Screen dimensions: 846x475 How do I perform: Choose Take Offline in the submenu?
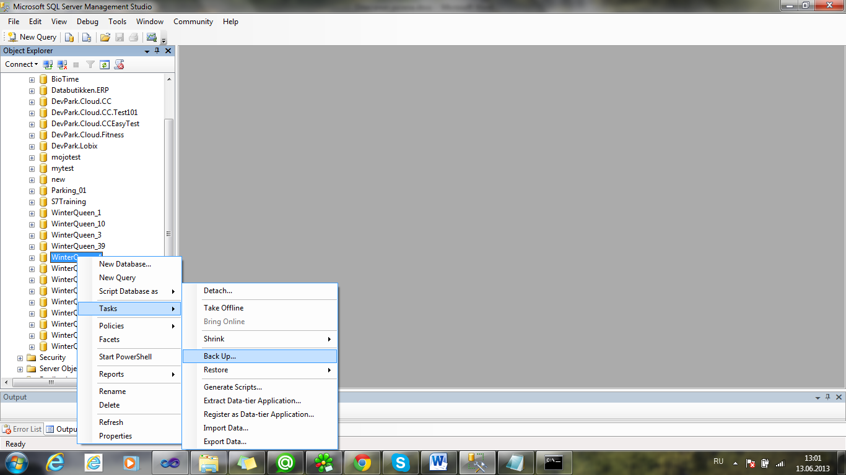(224, 308)
